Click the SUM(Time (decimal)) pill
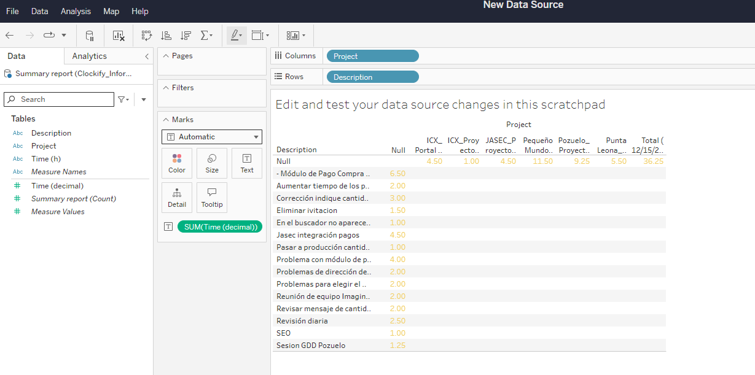Screen dimensions: 755x375 [x=219, y=226]
